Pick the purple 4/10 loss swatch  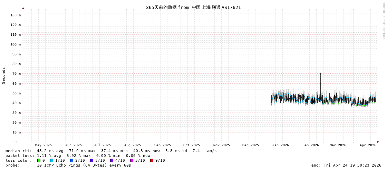point(112,160)
